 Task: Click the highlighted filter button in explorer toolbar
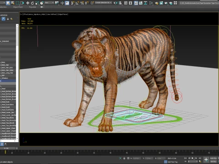4,19
